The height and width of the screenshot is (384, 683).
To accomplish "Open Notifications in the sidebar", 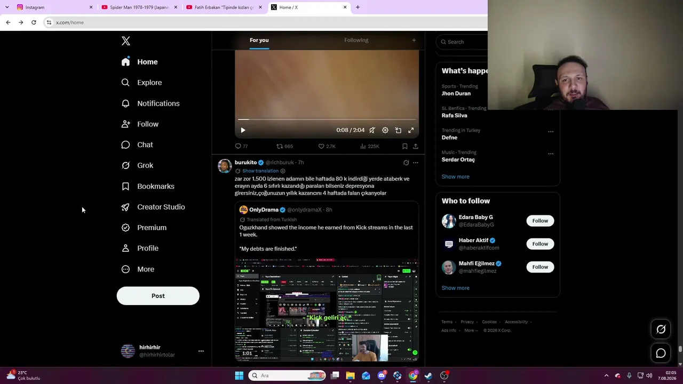I will (x=150, y=103).
